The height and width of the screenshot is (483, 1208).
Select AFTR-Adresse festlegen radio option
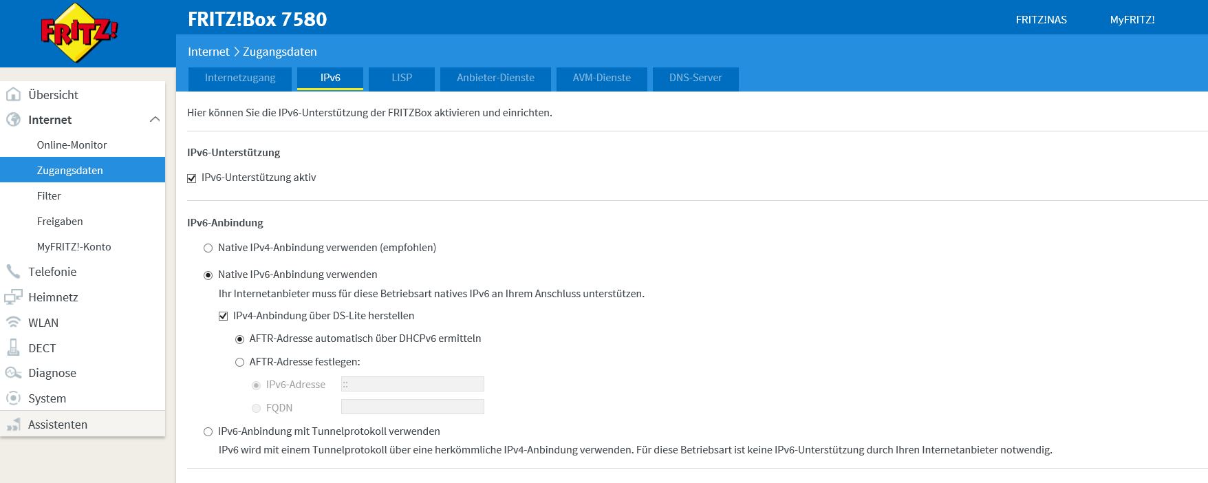[x=239, y=363]
